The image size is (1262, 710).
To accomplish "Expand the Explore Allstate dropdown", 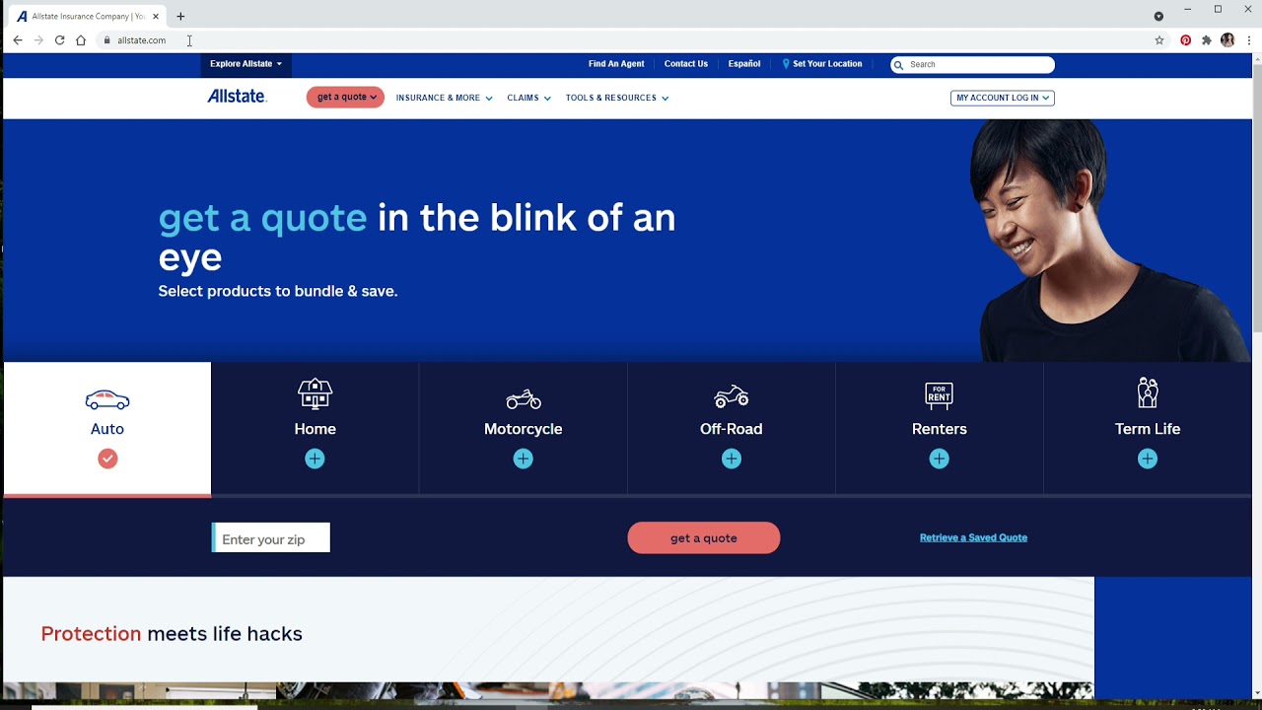I will (245, 64).
